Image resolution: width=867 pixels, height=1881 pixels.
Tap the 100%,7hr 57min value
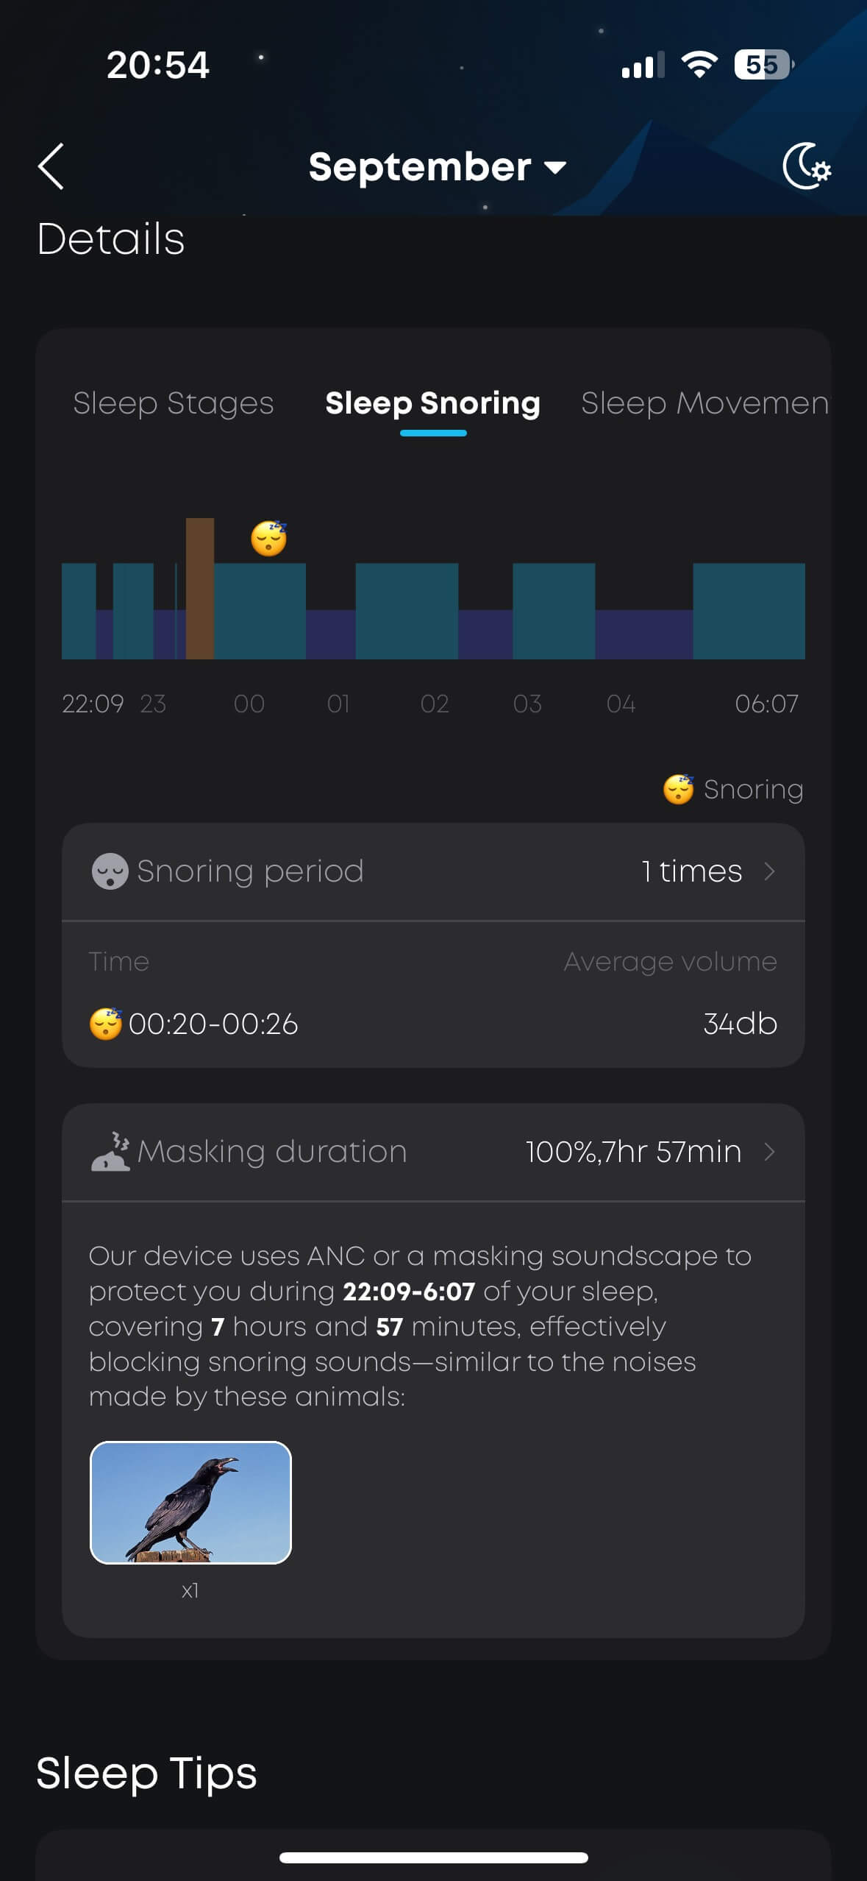633,1152
